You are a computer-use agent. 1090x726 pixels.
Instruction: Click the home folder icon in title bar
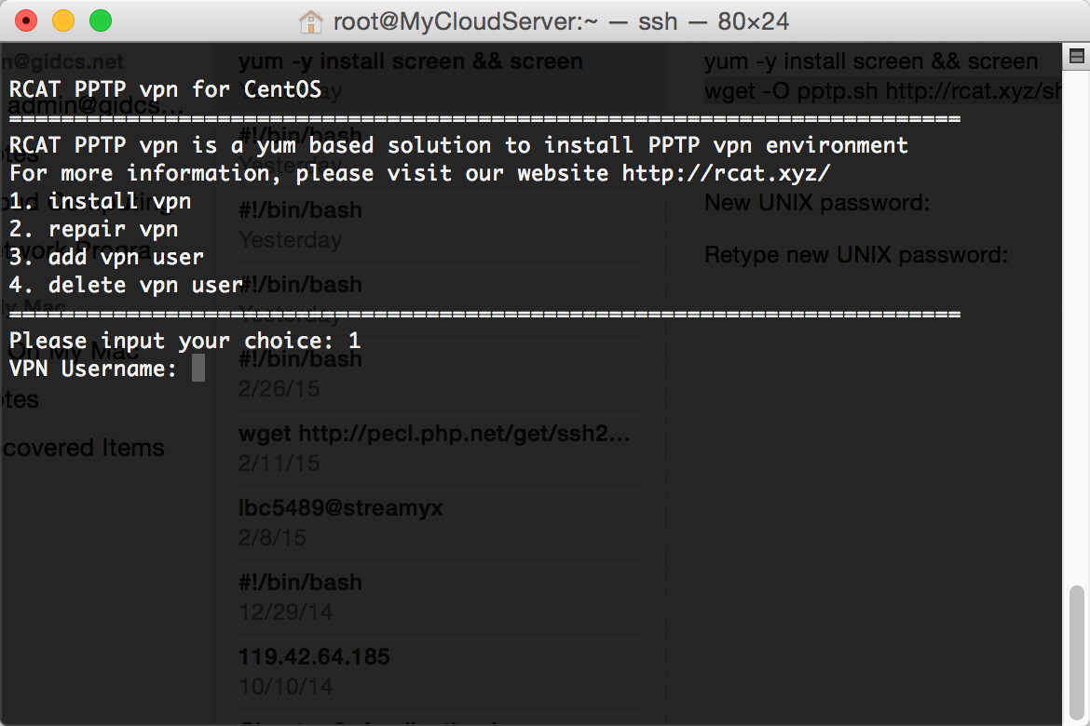coord(311,21)
